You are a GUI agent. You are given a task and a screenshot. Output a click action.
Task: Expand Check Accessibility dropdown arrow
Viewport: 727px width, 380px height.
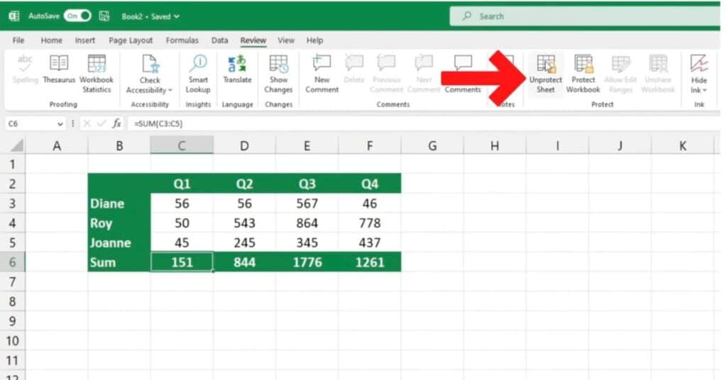click(170, 90)
